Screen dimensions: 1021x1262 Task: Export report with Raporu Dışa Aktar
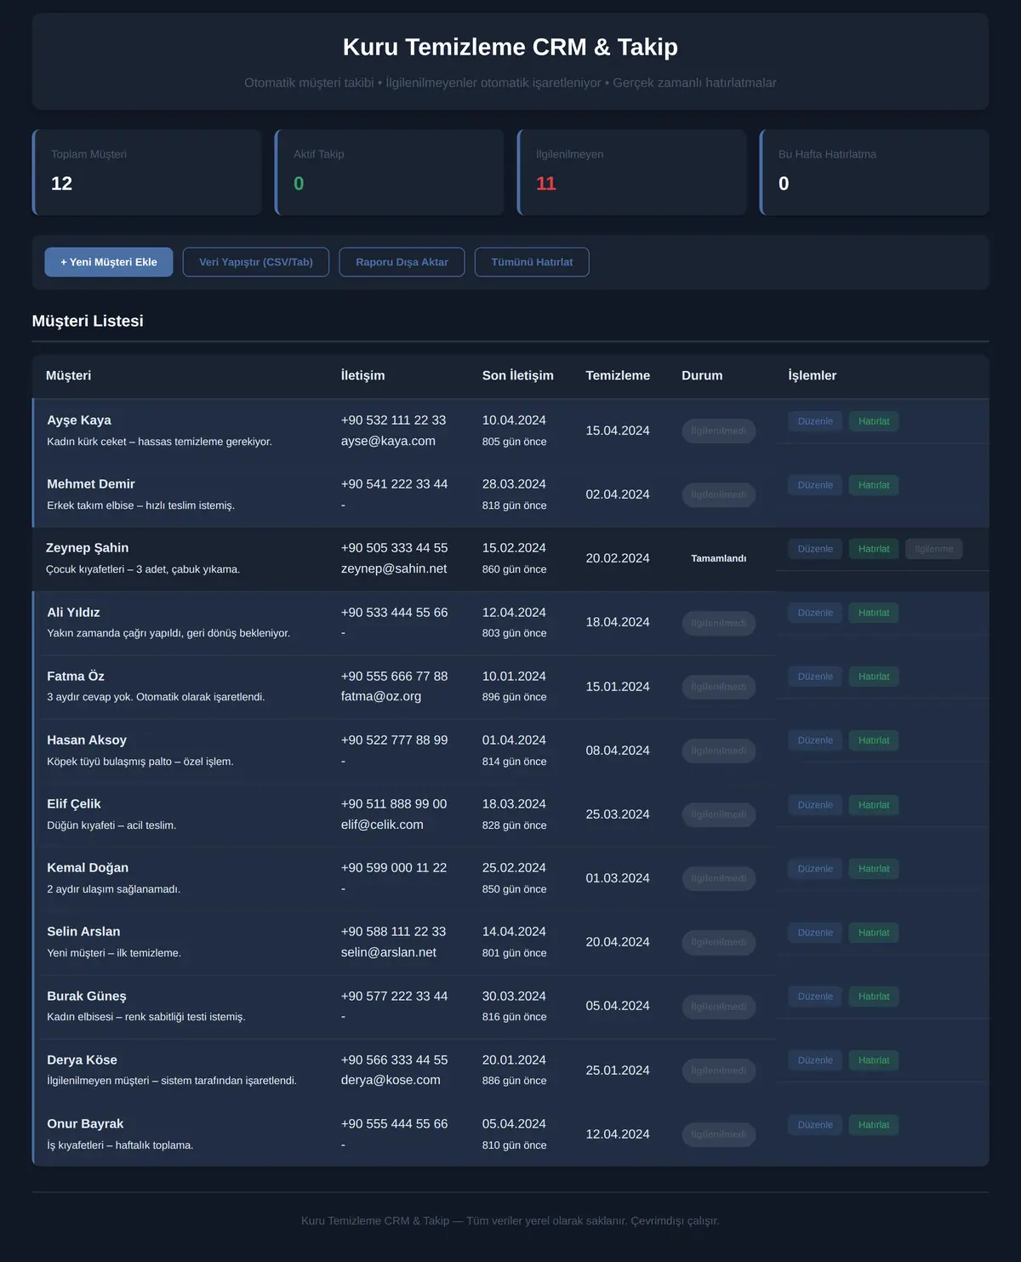coord(402,262)
